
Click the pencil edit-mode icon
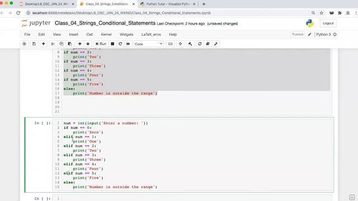(309, 35)
